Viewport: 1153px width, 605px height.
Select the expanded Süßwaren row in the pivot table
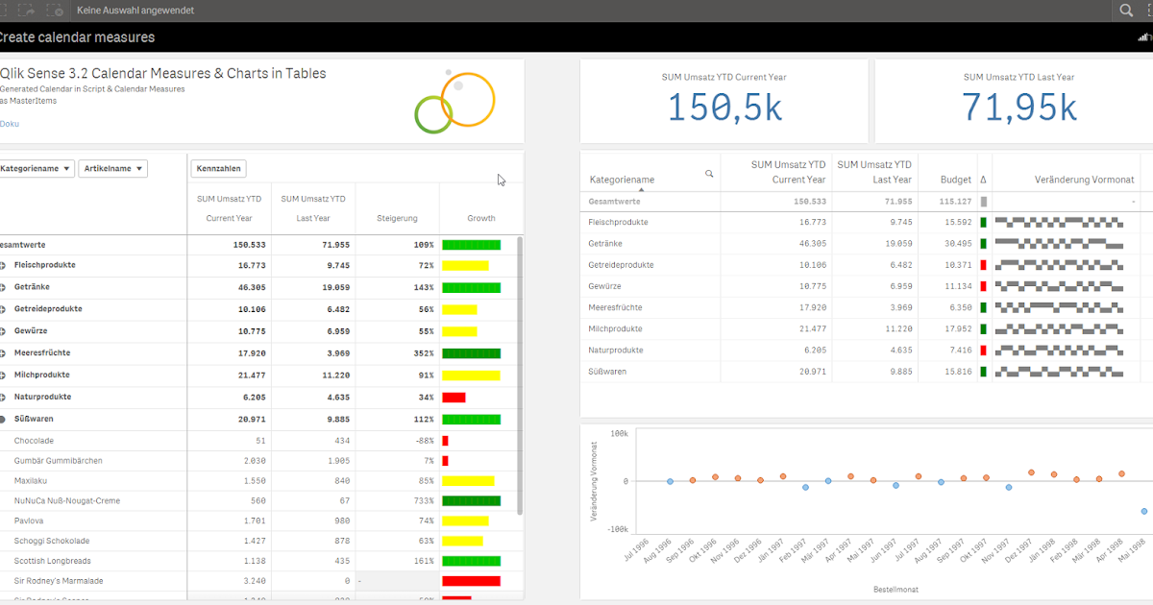pyautogui.click(x=35, y=420)
